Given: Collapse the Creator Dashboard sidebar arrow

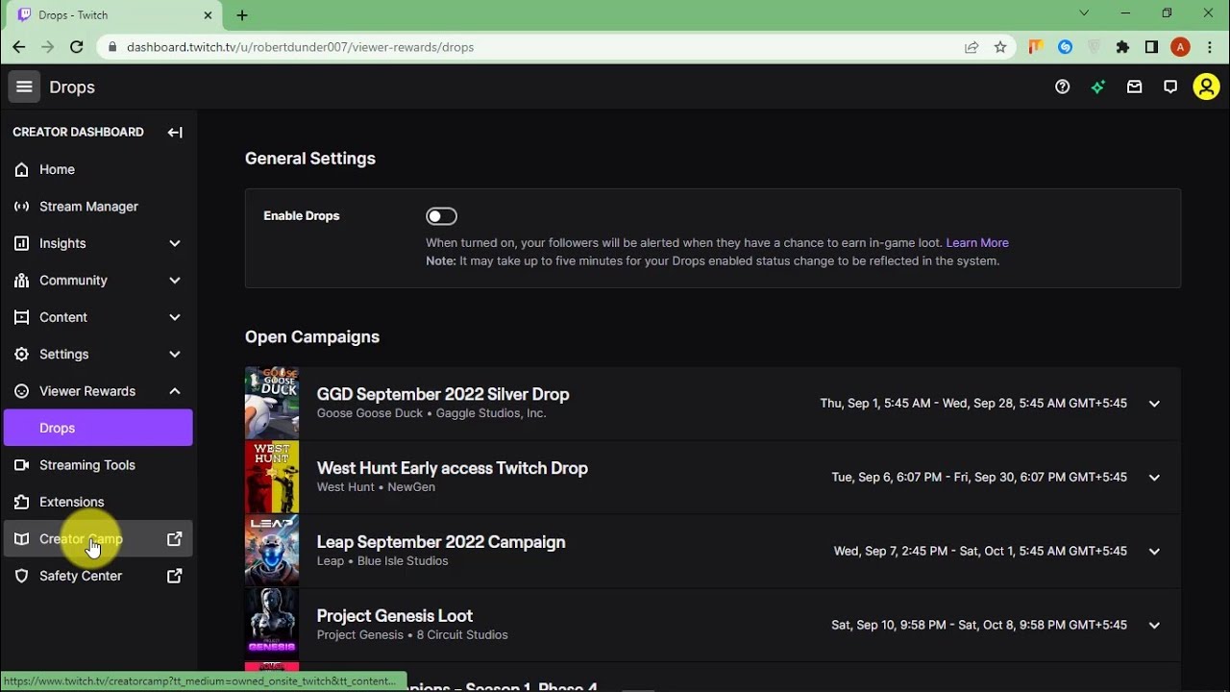Looking at the screenshot, I should (x=175, y=133).
